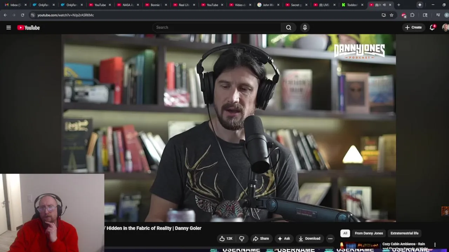Open media controls in toolbar
The height and width of the screenshot is (252, 449).
pyautogui.click(x=438, y=15)
